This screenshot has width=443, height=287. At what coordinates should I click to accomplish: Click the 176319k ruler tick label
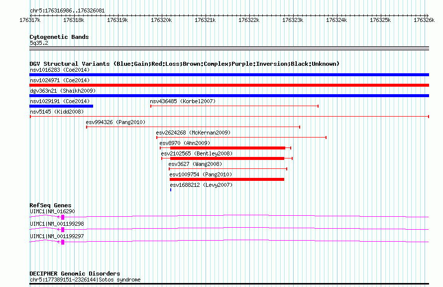[x=117, y=20]
